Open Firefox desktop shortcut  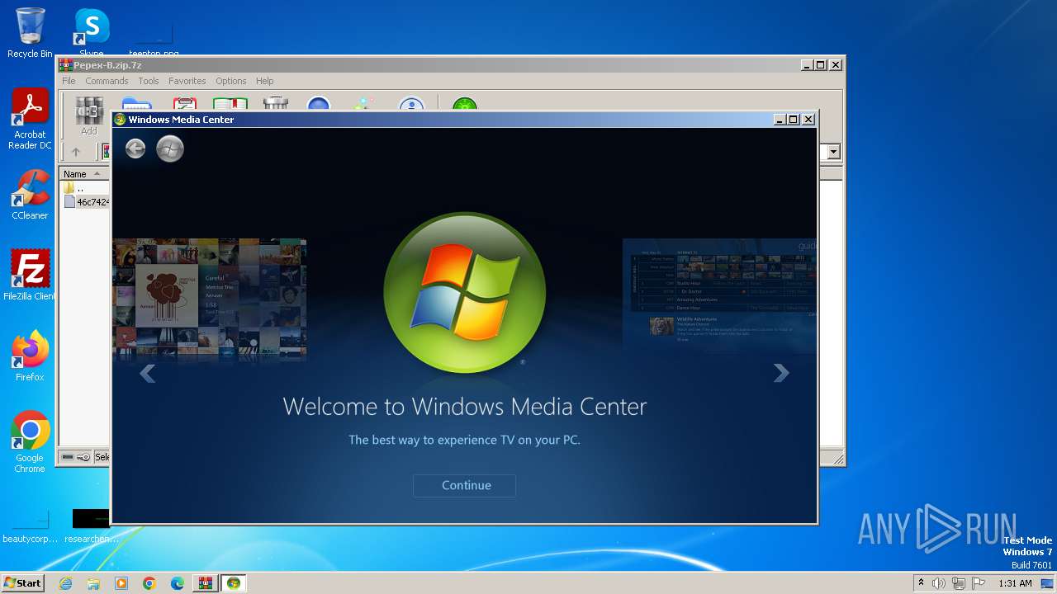pyautogui.click(x=30, y=356)
